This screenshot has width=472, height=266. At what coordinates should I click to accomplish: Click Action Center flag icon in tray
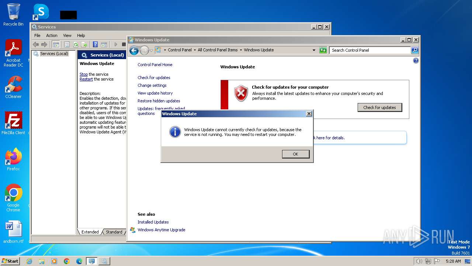tap(437, 261)
